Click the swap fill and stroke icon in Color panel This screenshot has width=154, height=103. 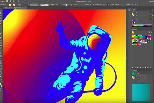[134, 12]
